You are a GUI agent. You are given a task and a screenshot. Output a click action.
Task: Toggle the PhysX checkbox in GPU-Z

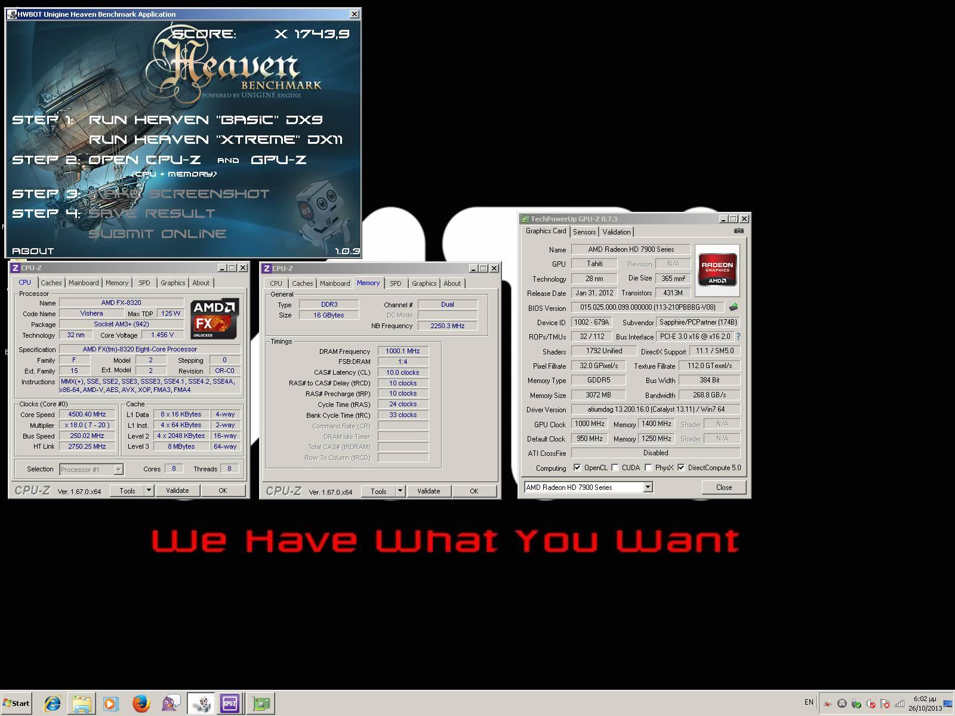click(x=648, y=468)
